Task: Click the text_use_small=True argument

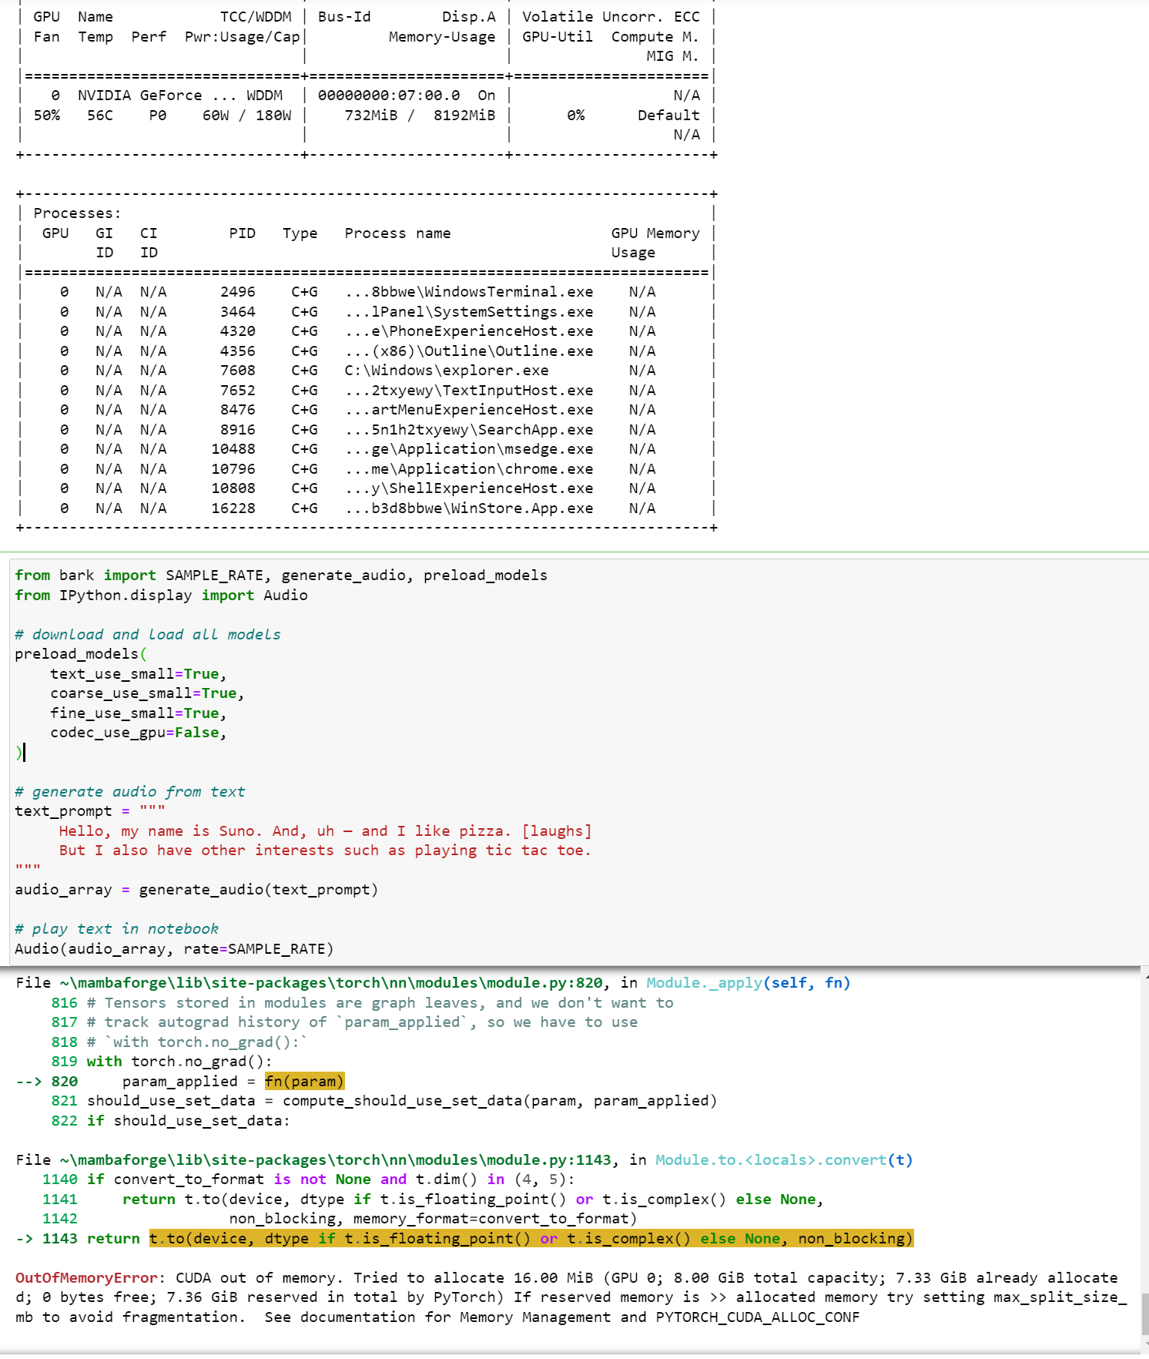Action: (x=139, y=674)
